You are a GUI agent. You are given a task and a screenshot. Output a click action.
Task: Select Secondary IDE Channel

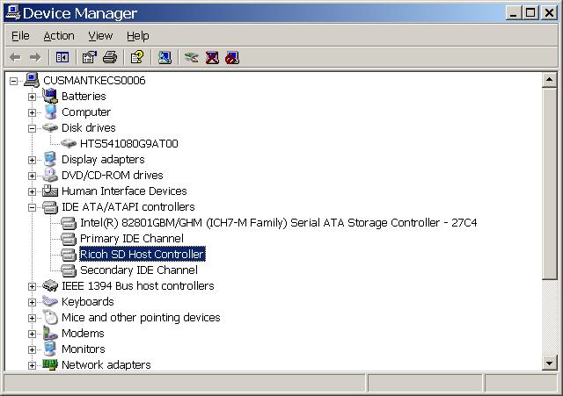[139, 270]
